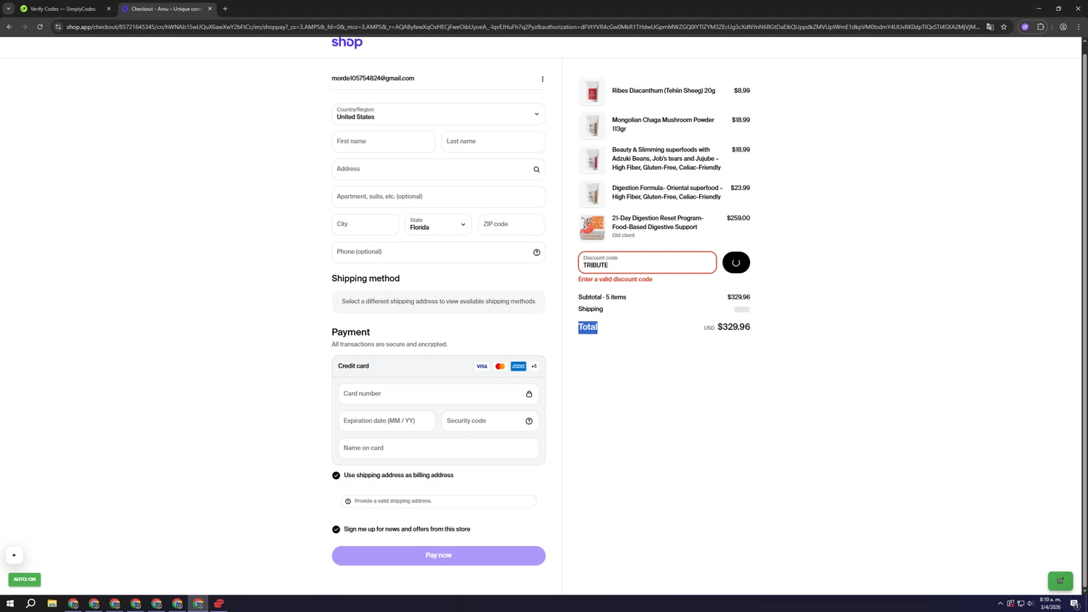Open the three-dot menu beside the email

coord(543,79)
